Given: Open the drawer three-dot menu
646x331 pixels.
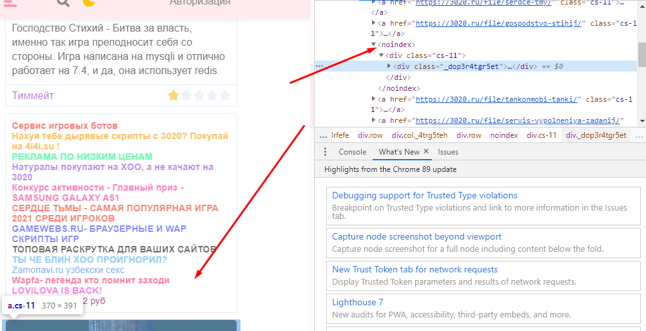Looking at the screenshot, I should 325,152.
